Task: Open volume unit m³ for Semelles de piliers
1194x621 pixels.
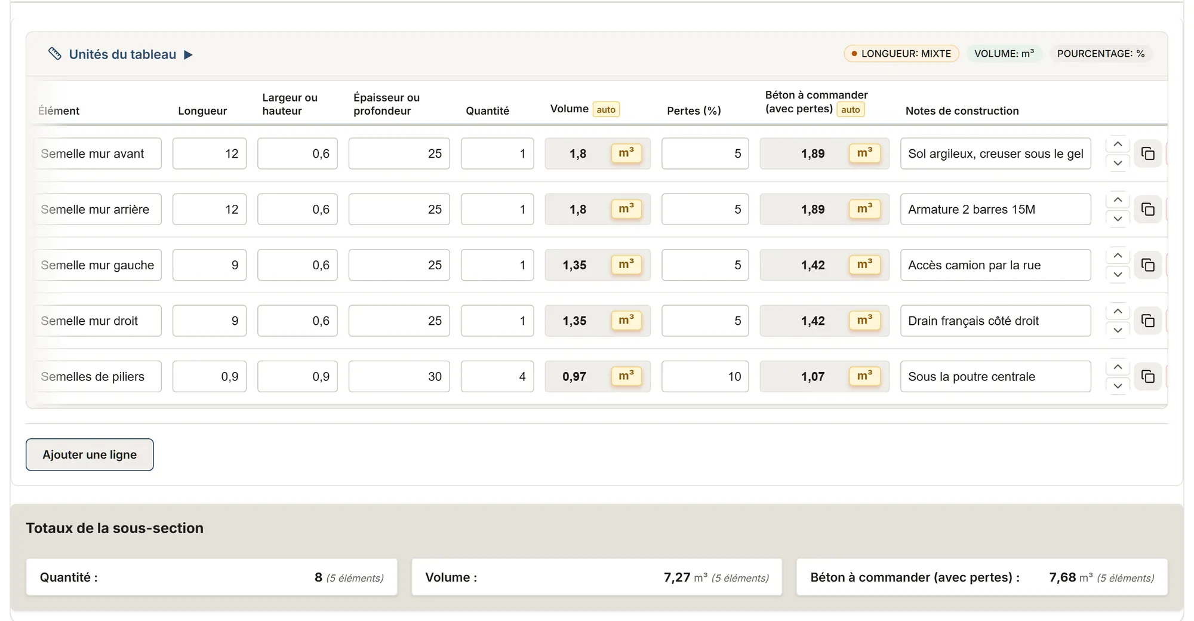Action: click(626, 376)
